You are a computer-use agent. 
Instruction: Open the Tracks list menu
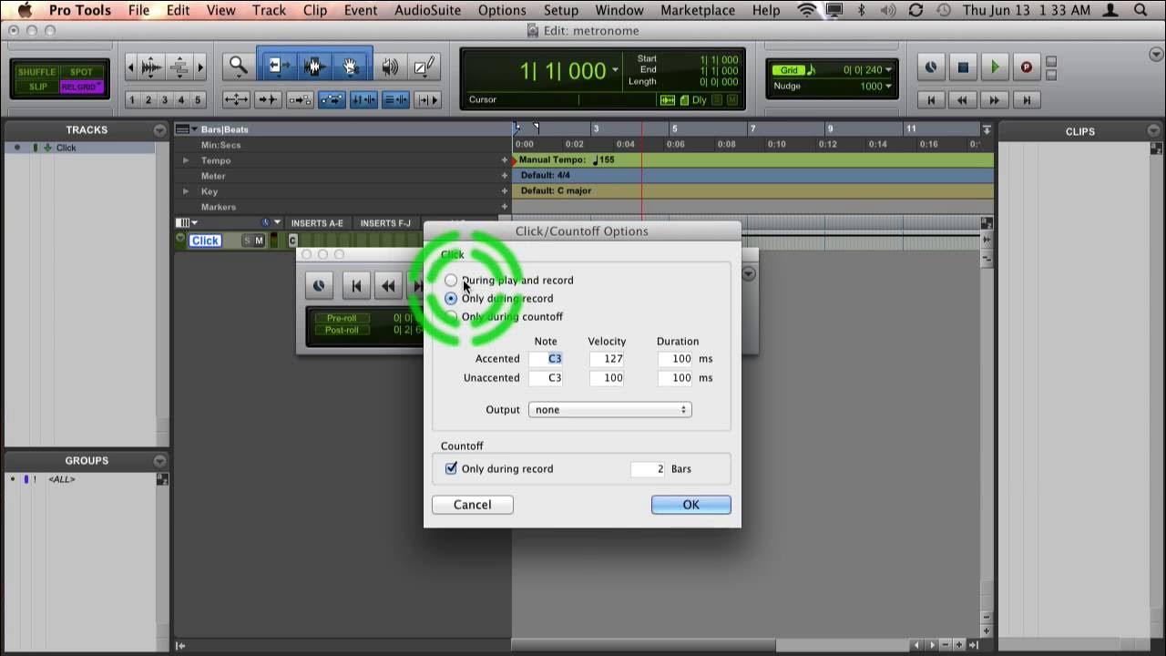pyautogui.click(x=160, y=130)
